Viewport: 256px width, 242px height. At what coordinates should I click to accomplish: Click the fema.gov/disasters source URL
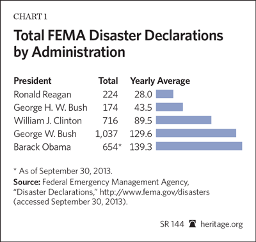155,192
